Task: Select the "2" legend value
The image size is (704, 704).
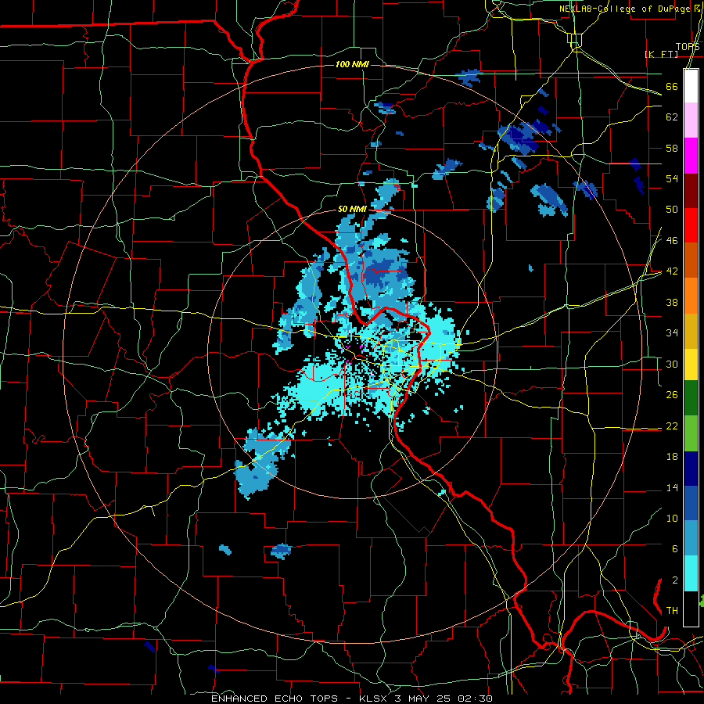Action: click(x=674, y=580)
